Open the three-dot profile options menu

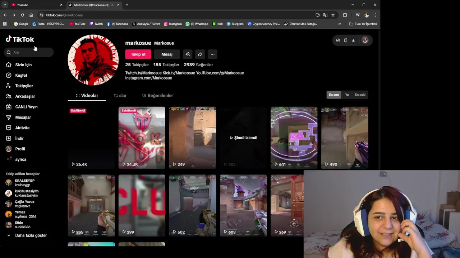click(212, 54)
